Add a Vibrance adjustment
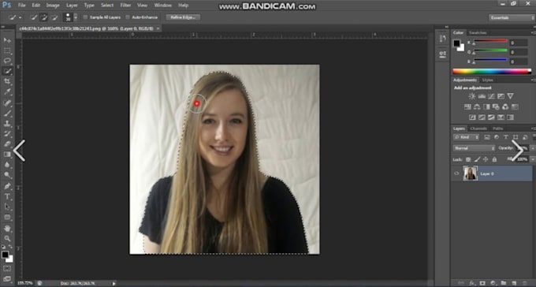This screenshot has width=536, height=287. click(x=510, y=96)
